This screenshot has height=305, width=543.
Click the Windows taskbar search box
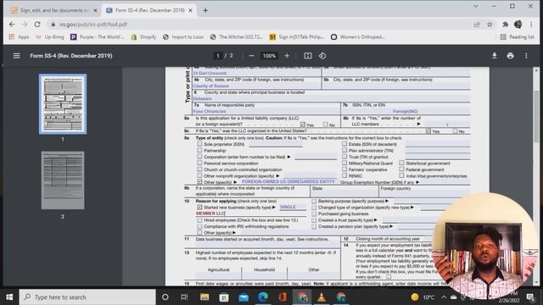pyautogui.click(x=87, y=297)
